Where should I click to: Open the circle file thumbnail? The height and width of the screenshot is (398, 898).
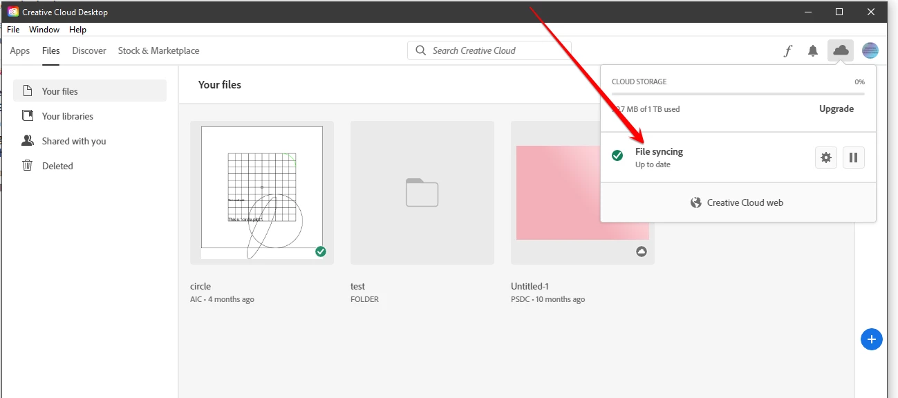(x=262, y=193)
